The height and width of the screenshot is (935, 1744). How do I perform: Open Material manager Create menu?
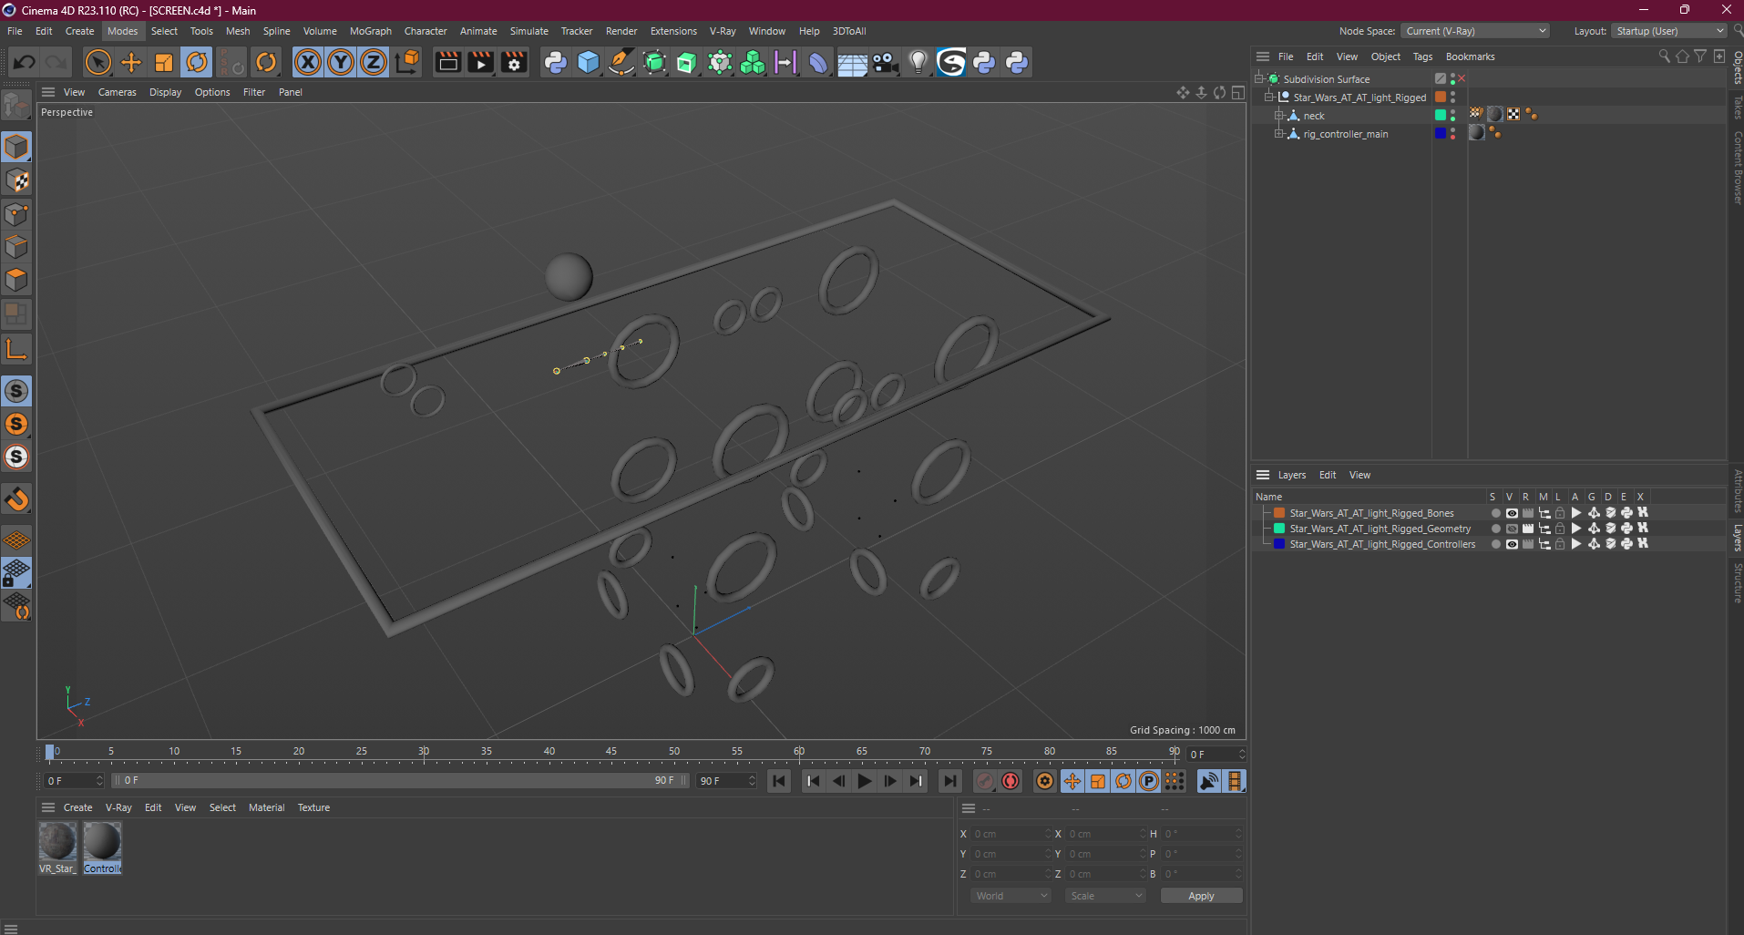pos(77,807)
